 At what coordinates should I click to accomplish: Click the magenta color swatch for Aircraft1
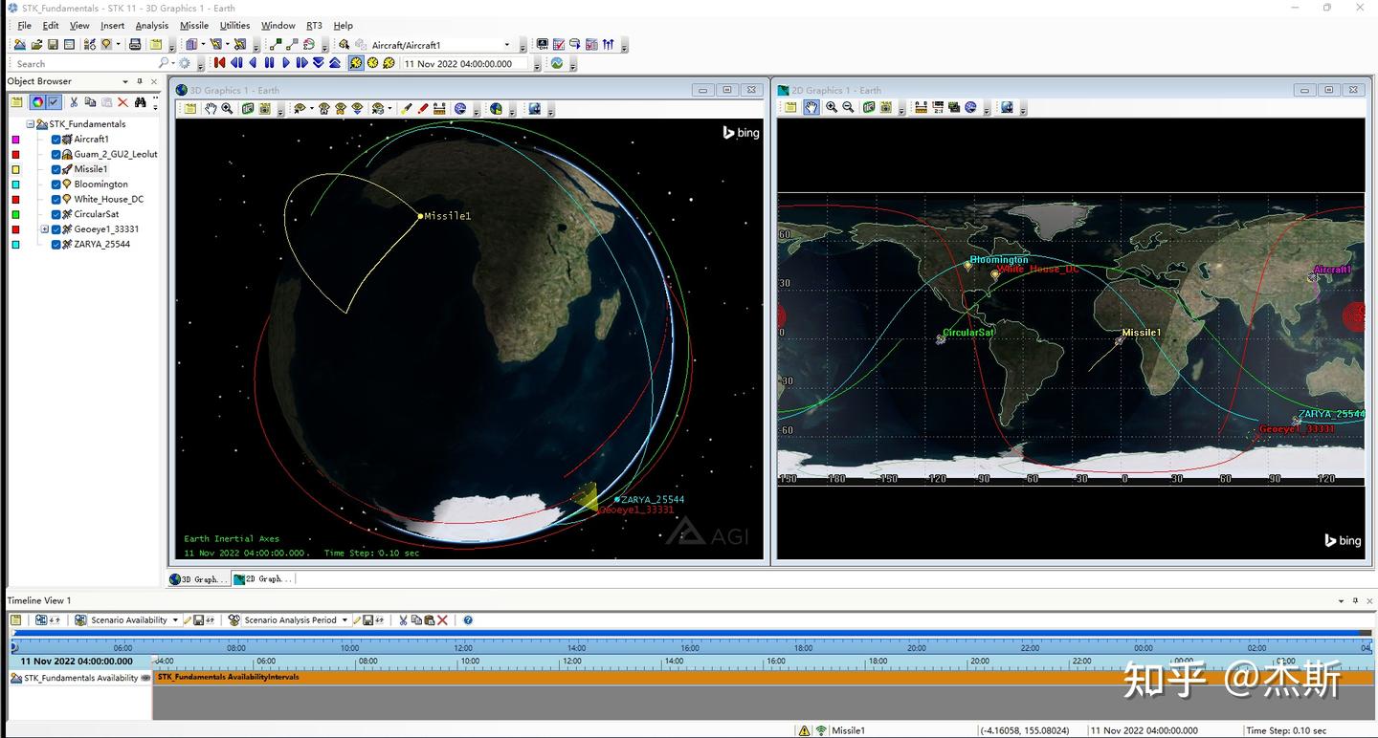coord(15,140)
